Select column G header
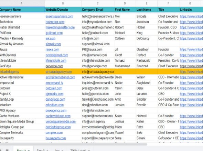This screenshot has height=151, width=203. tap(190, 3)
